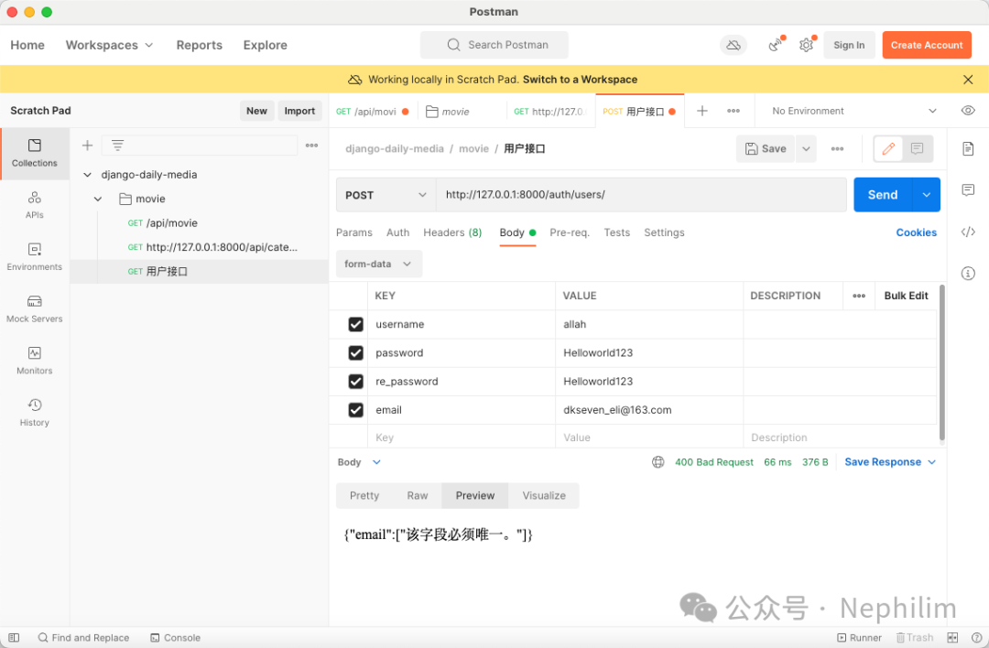
Task: Click plus to create new collection
Action: 88,146
